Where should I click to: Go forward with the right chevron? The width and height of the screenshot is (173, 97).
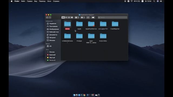point(50,18)
